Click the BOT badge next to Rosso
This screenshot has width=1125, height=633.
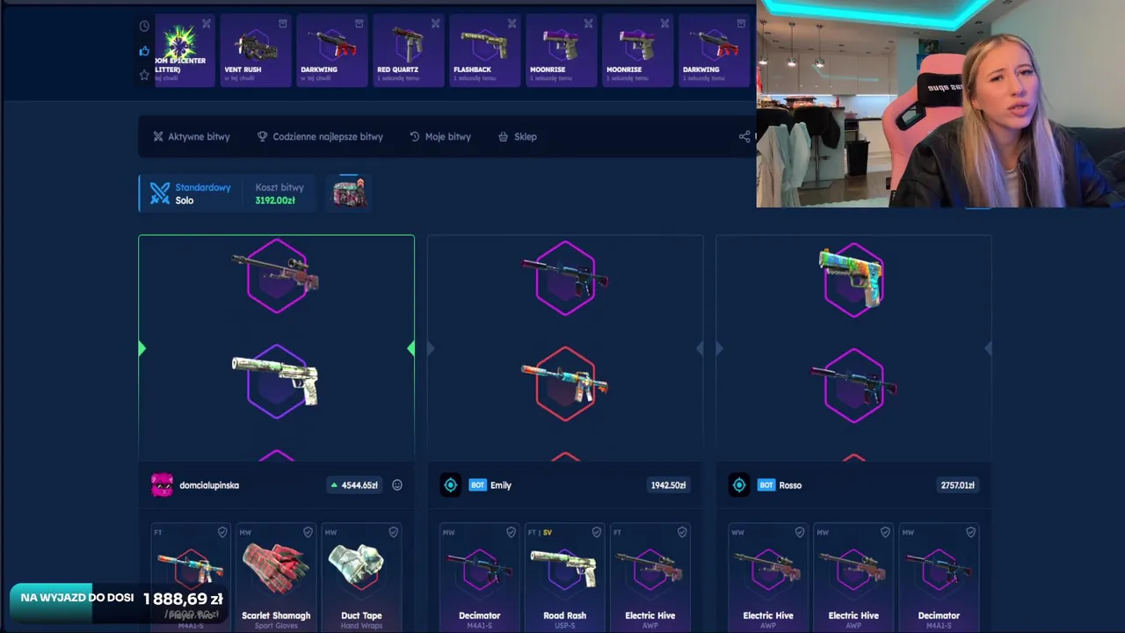point(766,485)
